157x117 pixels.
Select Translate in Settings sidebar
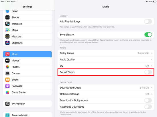(x=27, y=24)
